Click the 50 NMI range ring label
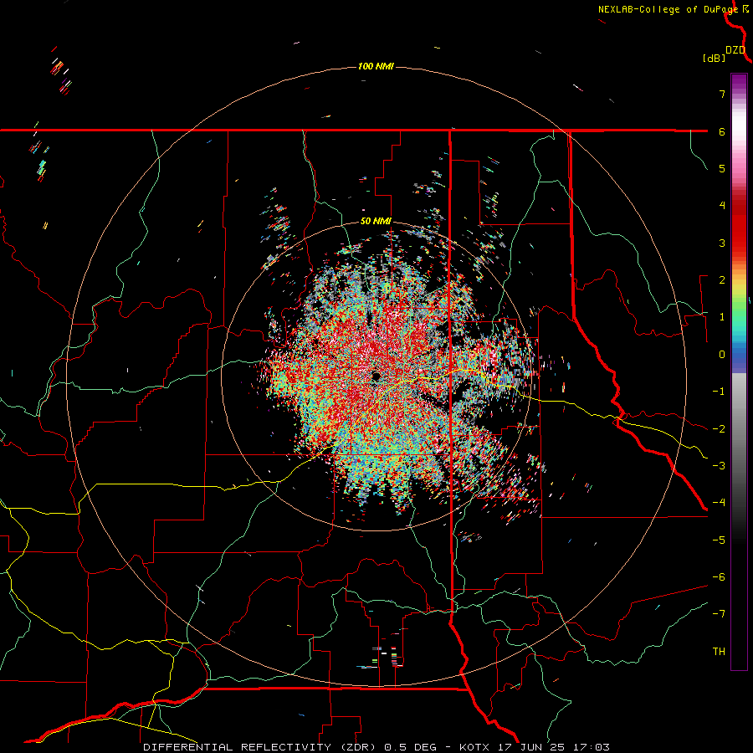 (376, 222)
